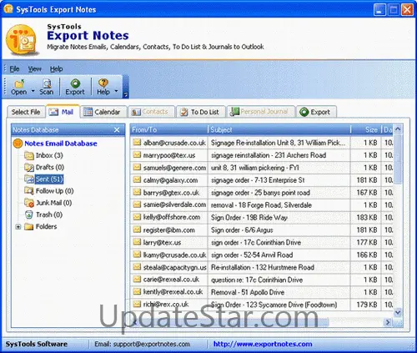This screenshot has width=417, height=353.
Task: Click envelope icon for barrys@gtex.co.uk
Action: point(137,192)
